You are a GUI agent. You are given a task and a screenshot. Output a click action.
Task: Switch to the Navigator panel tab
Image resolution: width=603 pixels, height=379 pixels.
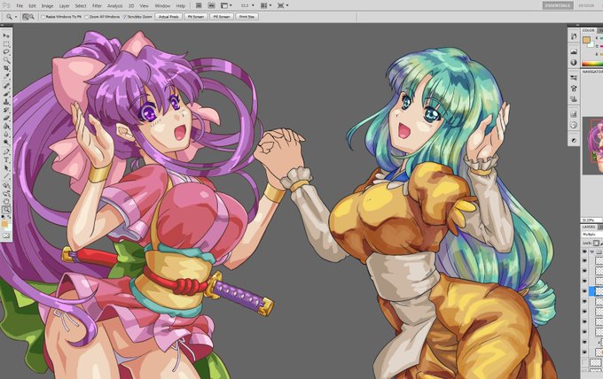click(592, 72)
